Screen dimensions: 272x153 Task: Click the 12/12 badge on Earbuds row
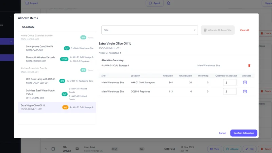(64, 59)
